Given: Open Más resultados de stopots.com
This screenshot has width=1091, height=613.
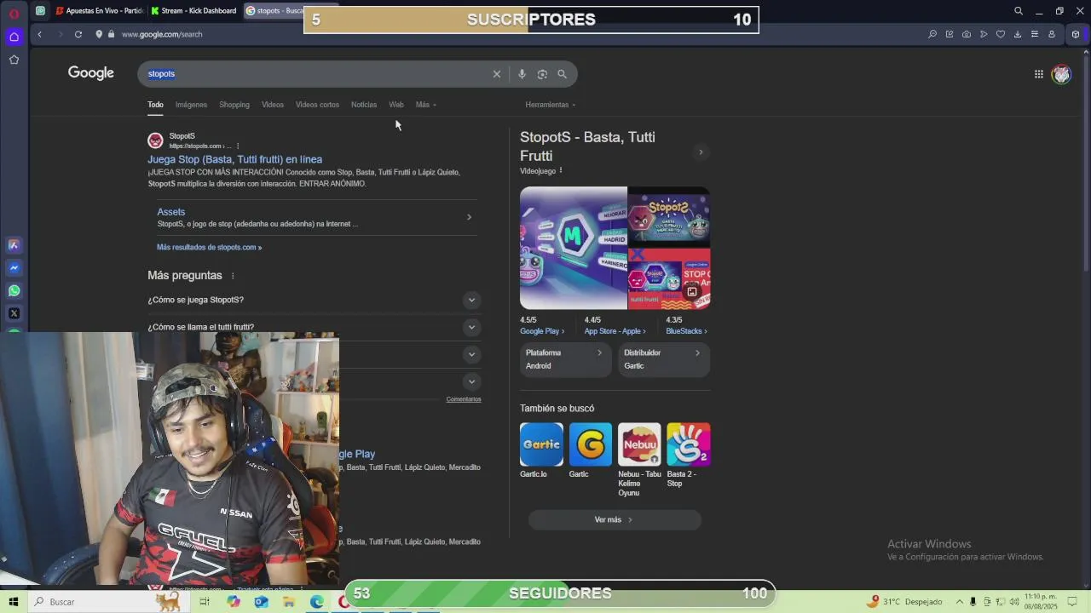Looking at the screenshot, I should (x=209, y=247).
